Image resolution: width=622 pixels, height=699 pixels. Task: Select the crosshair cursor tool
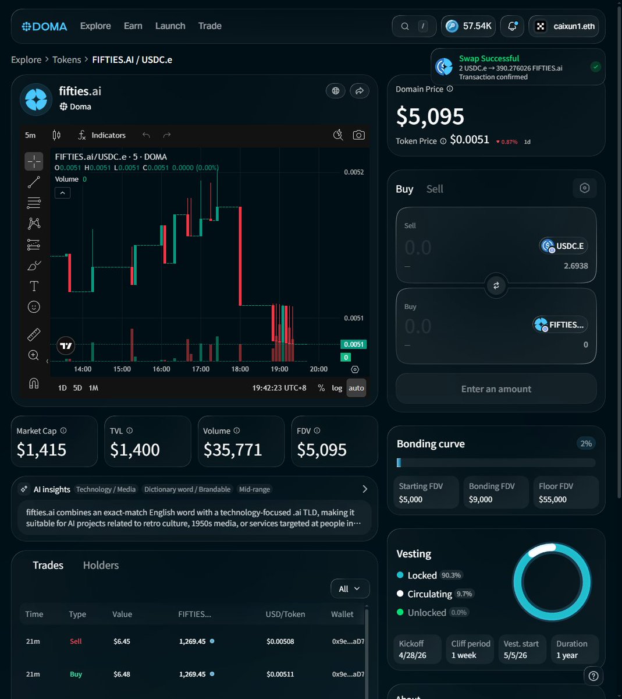[34, 161]
